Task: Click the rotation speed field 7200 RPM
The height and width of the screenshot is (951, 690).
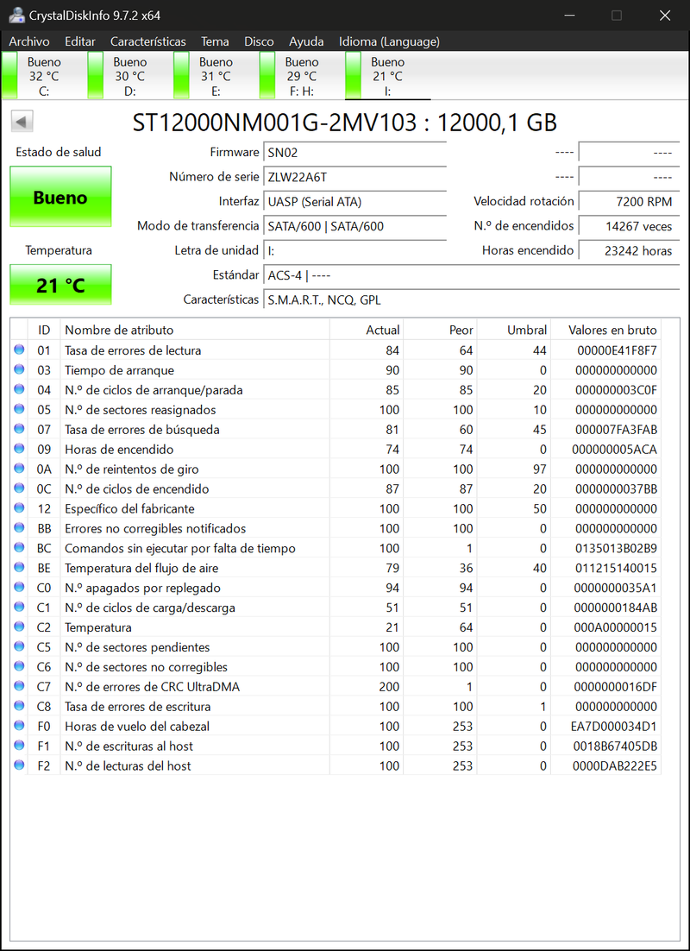Action: [629, 201]
